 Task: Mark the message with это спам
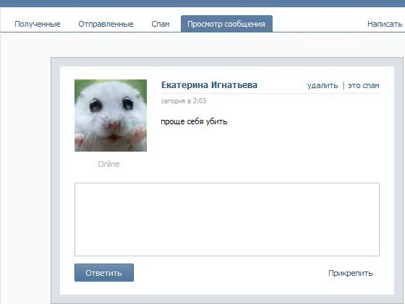[364, 85]
